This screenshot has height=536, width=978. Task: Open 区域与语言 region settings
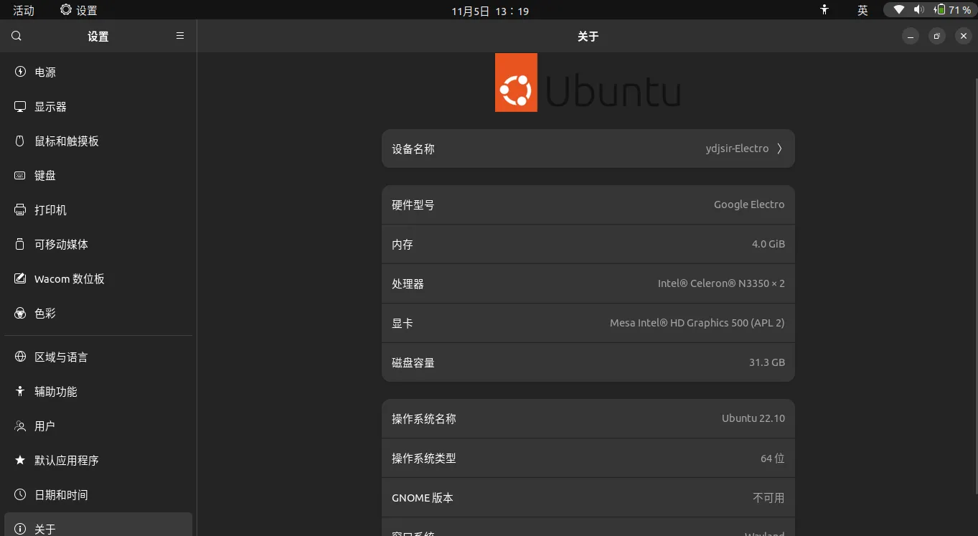[61, 357]
